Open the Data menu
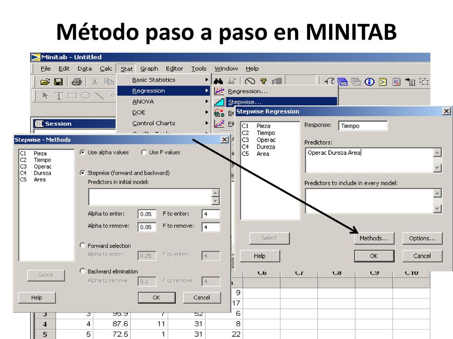This screenshot has height=339, width=453. point(84,68)
